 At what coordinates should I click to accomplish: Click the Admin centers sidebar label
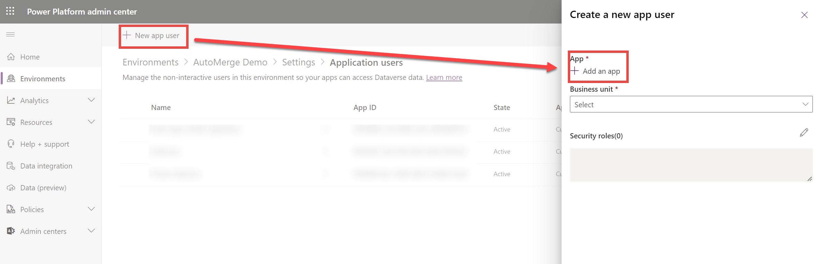43,231
